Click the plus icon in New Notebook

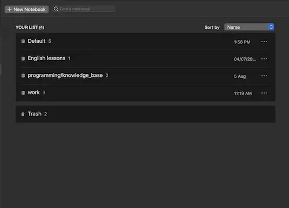(9, 9)
